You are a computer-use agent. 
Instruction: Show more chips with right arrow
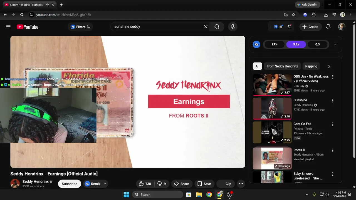click(329, 66)
